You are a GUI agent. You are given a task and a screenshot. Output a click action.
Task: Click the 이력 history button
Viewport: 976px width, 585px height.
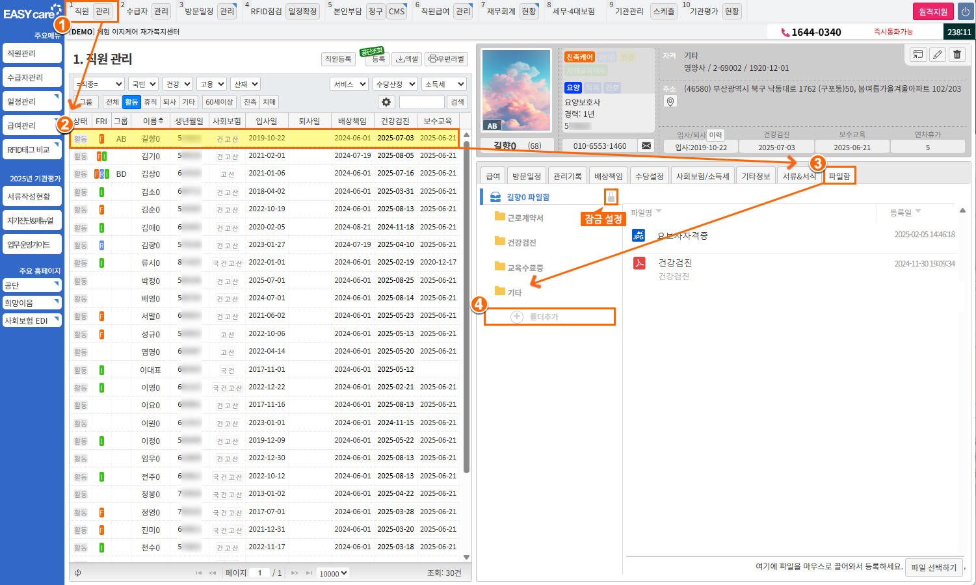pos(715,135)
